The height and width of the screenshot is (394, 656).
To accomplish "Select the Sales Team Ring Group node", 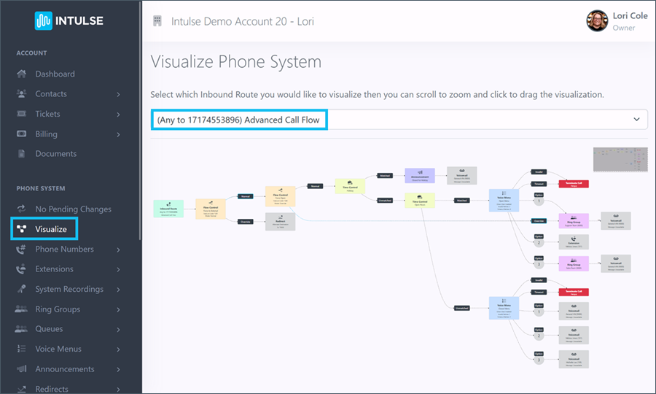I will point(574,263).
